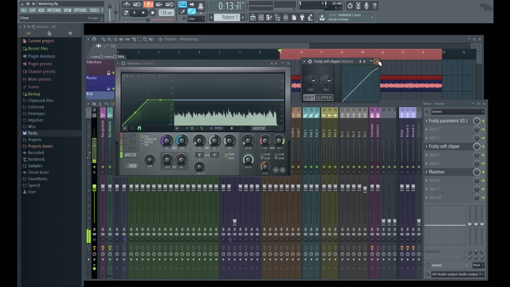
Task: Open the Fruity parametric EQ 2 slot arrow menu
Action: pyautogui.click(x=426, y=121)
